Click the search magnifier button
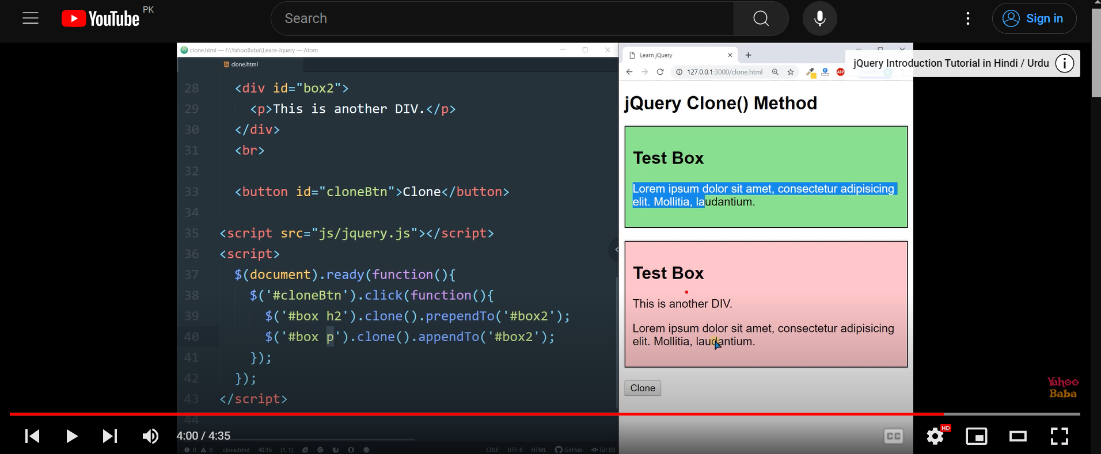 [x=761, y=18]
